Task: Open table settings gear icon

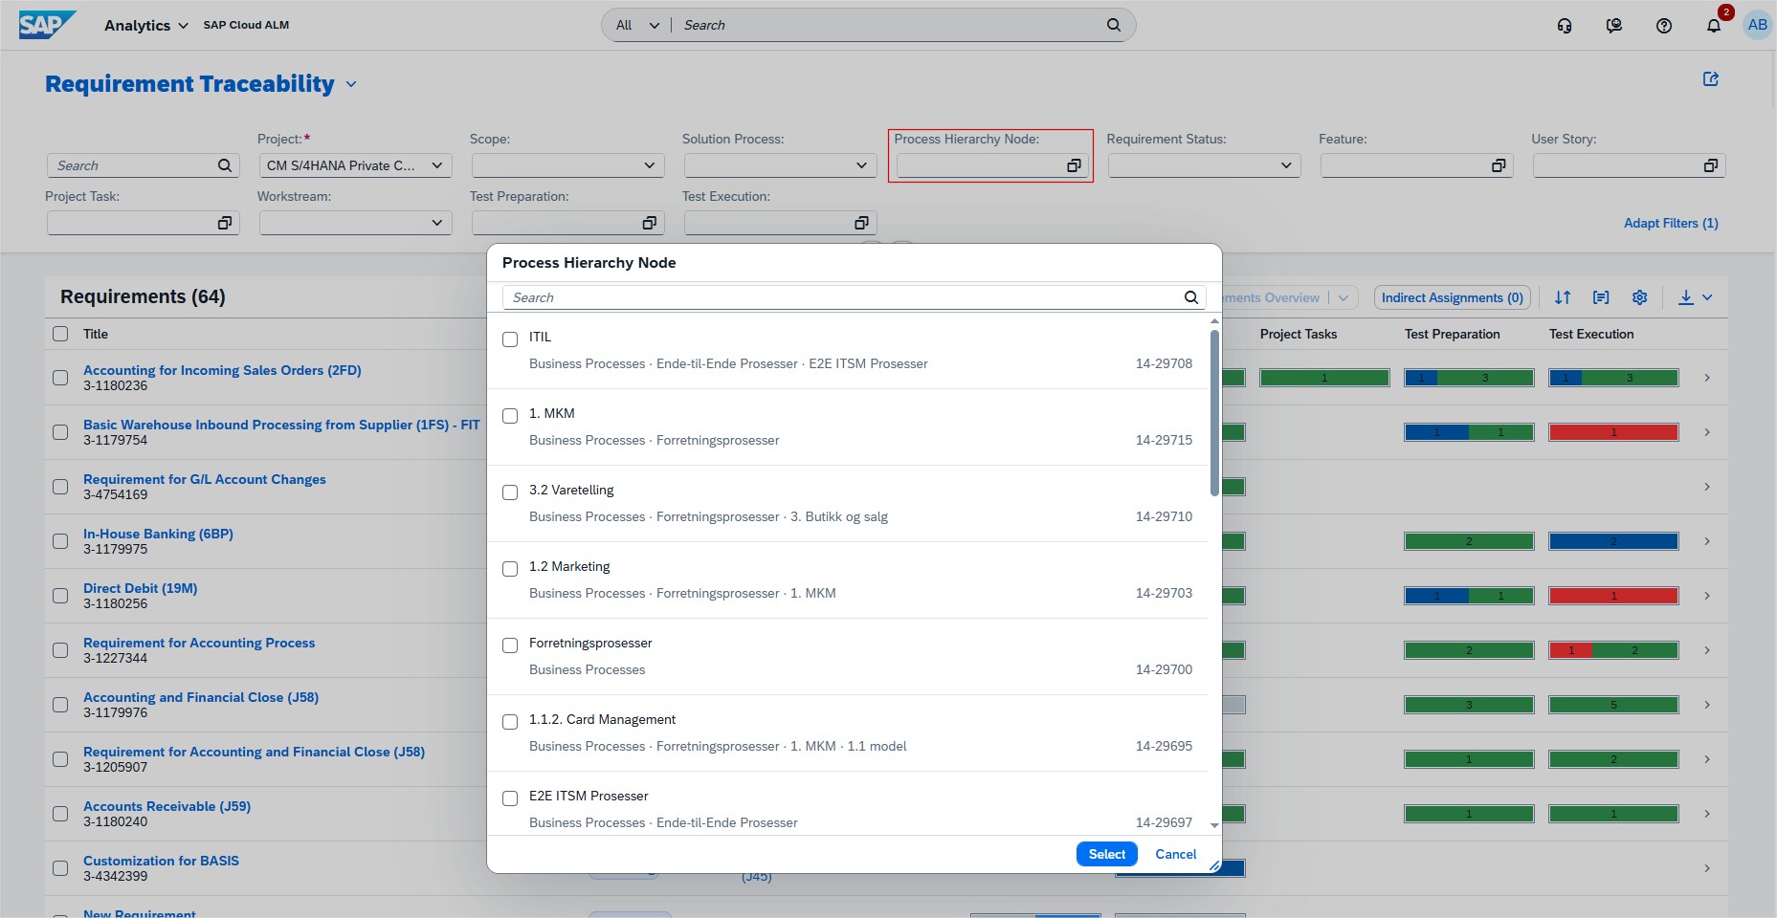Action: [1639, 297]
